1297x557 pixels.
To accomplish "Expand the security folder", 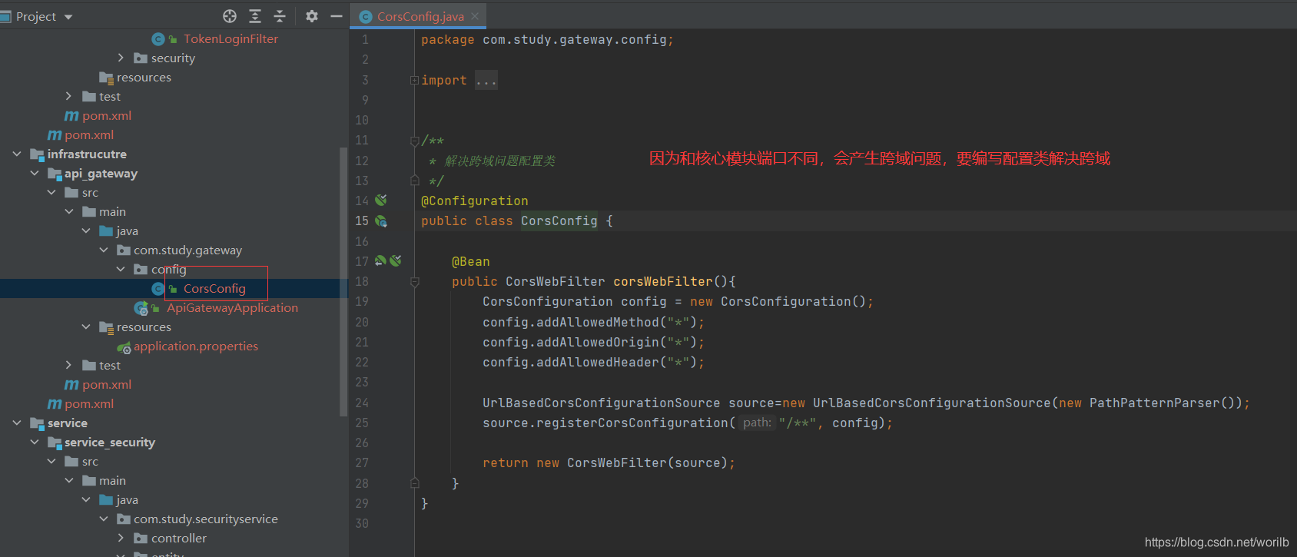I will click(121, 58).
